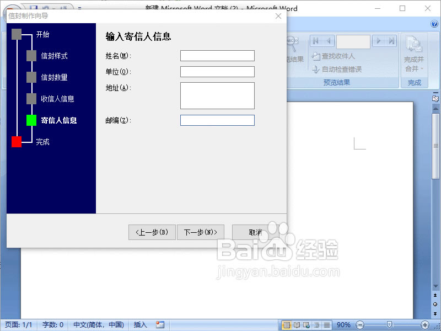Screen dimensions: 441x331
Task: Toggle the ruler icon above the scrollbar
Action: pyautogui.click(x=435, y=99)
